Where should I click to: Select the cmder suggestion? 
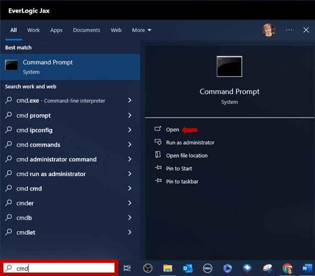(25, 203)
